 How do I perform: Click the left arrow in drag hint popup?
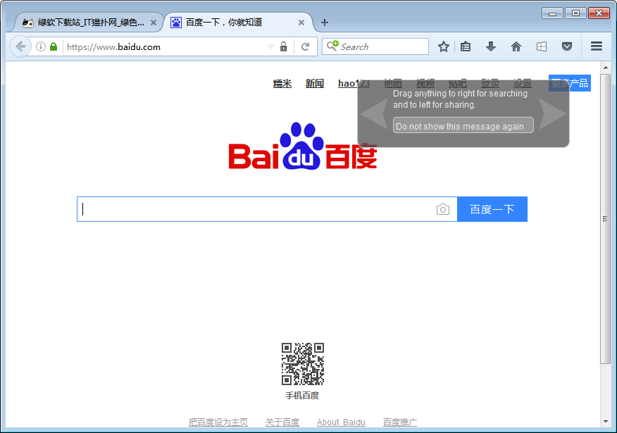pos(375,113)
